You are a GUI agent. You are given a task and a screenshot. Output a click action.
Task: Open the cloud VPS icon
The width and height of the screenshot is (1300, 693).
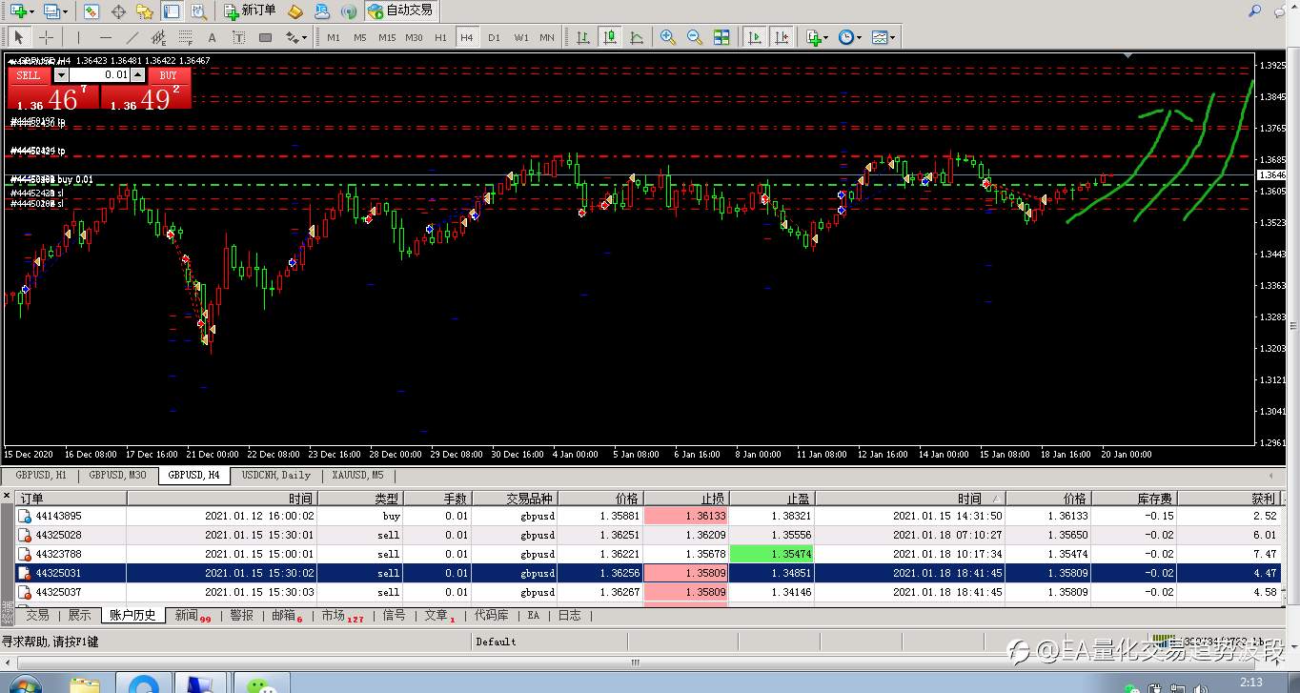[322, 11]
